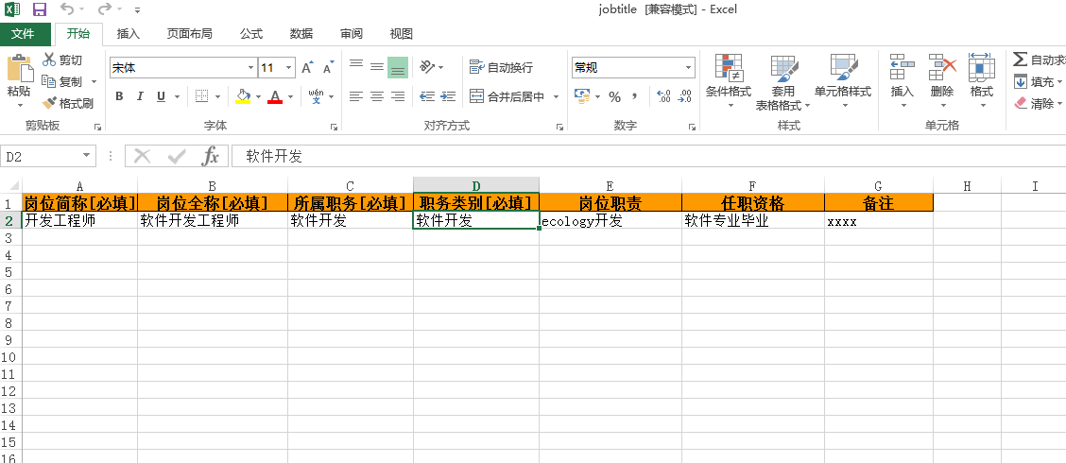The width and height of the screenshot is (1066, 463).
Task: Click the Save icon in title bar
Action: click(x=40, y=9)
